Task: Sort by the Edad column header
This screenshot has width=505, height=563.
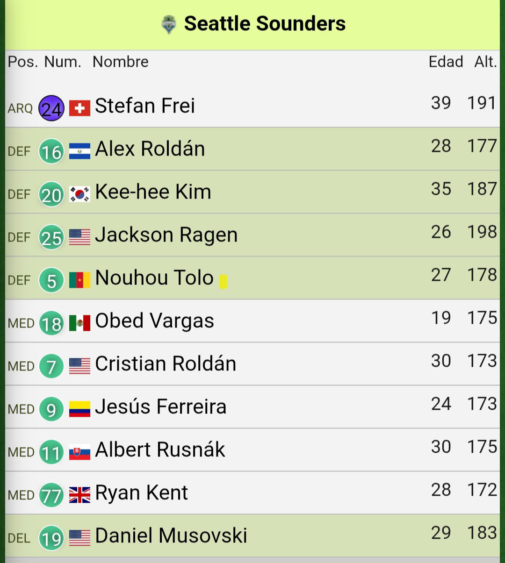Action: pos(446,62)
